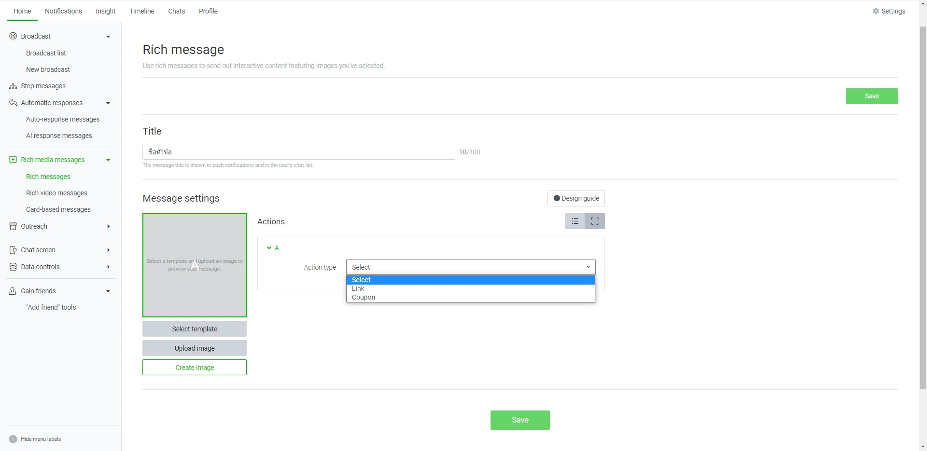Toggle Hide menu labels
Image resolution: width=927 pixels, height=451 pixels.
[x=13, y=439]
